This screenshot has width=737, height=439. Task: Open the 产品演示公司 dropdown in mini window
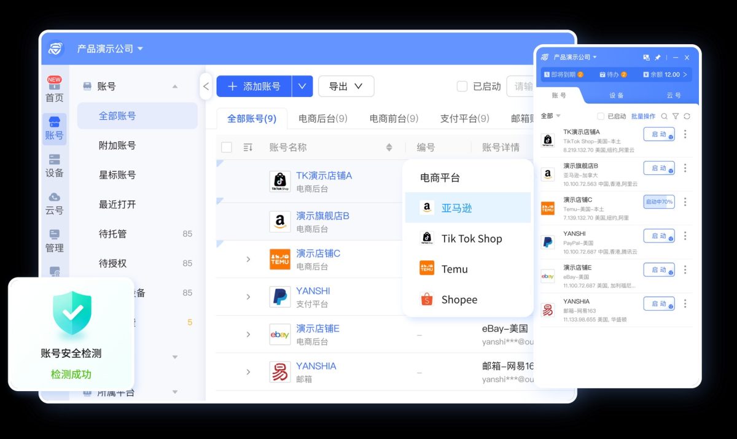[x=575, y=57]
